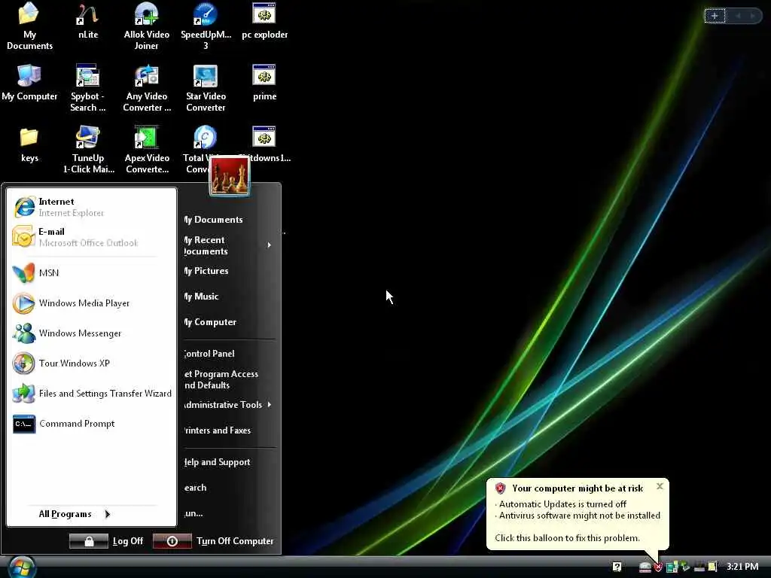Select the TuneUp 1-Click Maintenance shortcut
Image resolution: width=771 pixels, height=578 pixels.
(88, 150)
